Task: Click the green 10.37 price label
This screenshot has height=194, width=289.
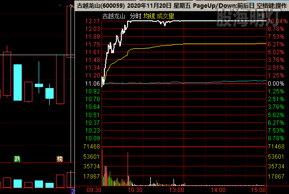Action: click(x=92, y=122)
